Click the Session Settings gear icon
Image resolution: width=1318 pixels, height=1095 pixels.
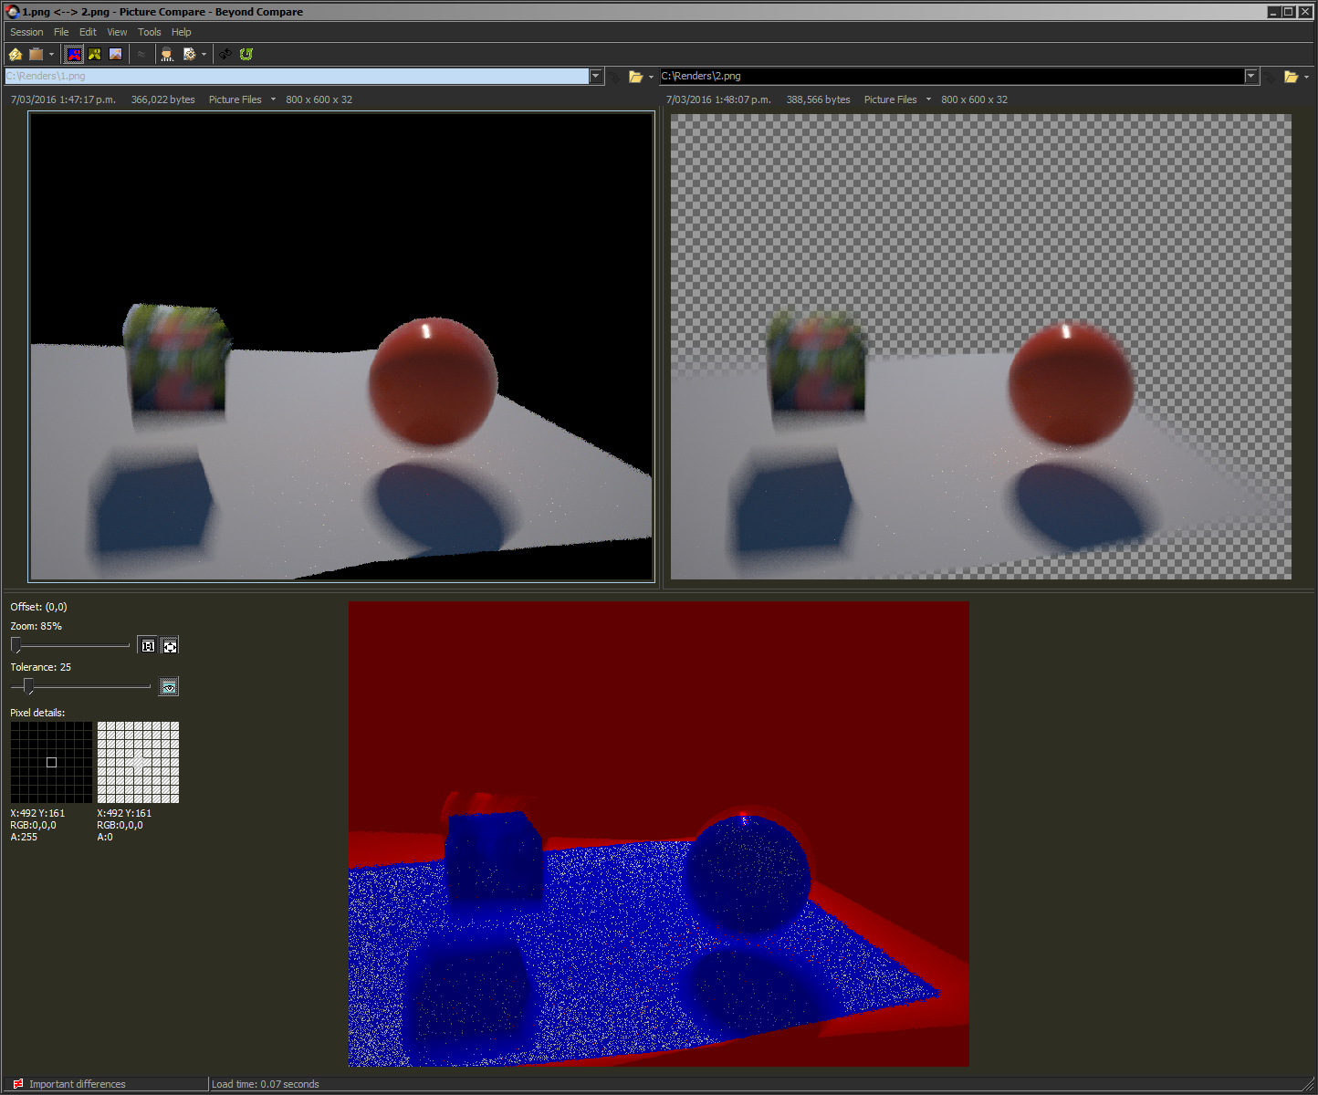189,55
